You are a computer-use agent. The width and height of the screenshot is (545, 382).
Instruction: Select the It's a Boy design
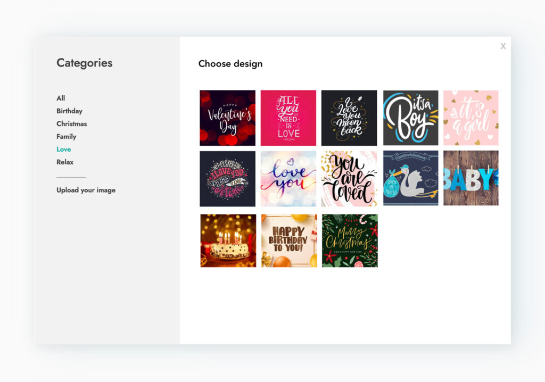tap(410, 117)
